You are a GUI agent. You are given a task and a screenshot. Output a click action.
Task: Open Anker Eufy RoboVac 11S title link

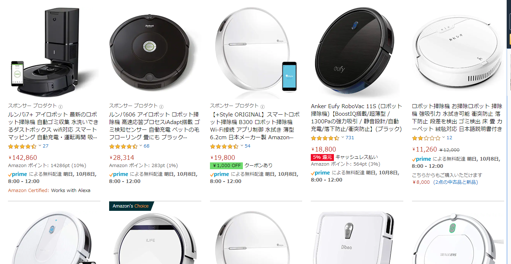point(356,118)
